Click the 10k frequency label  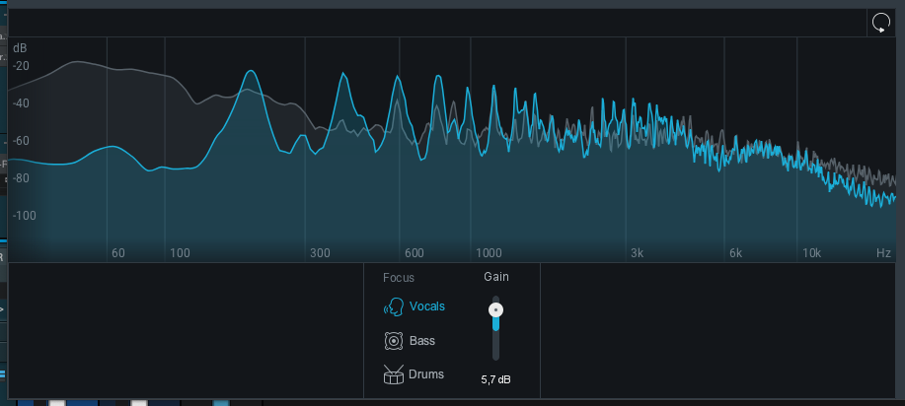click(811, 253)
